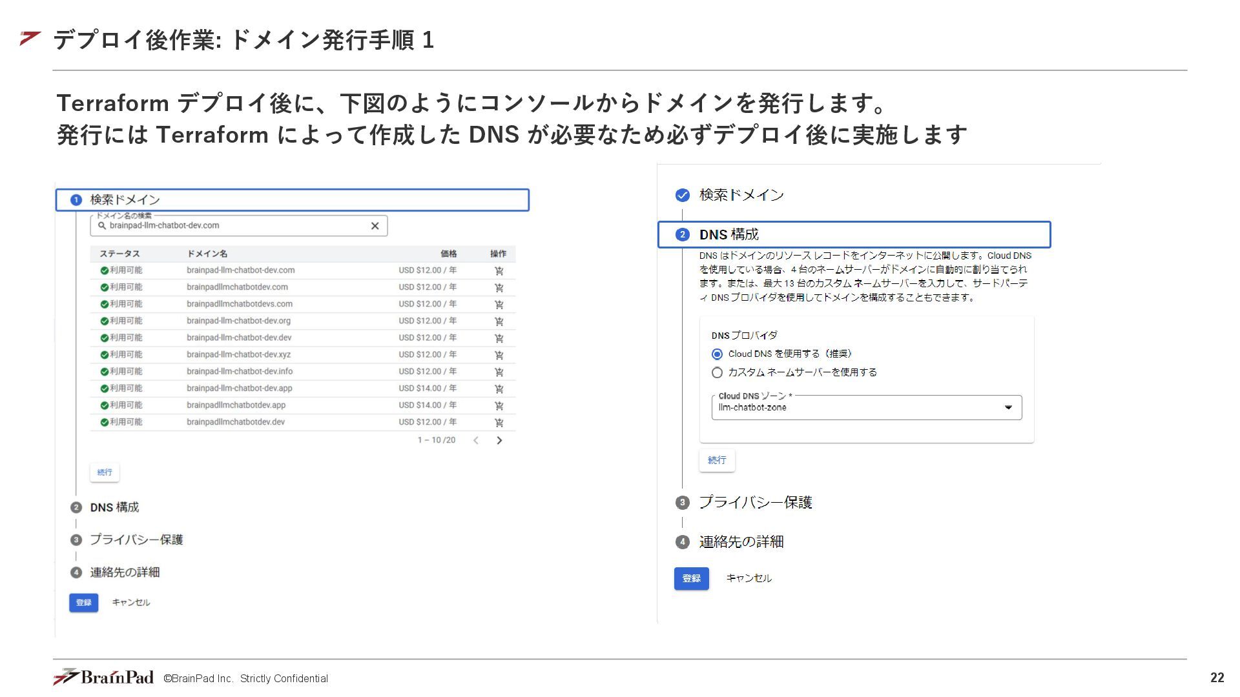The height and width of the screenshot is (697, 1240).
Task: Clear the domain search field
Action: 375,226
